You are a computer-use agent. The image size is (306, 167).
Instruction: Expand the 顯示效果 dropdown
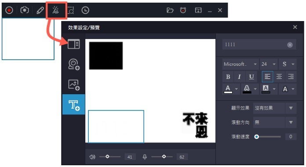(275, 108)
